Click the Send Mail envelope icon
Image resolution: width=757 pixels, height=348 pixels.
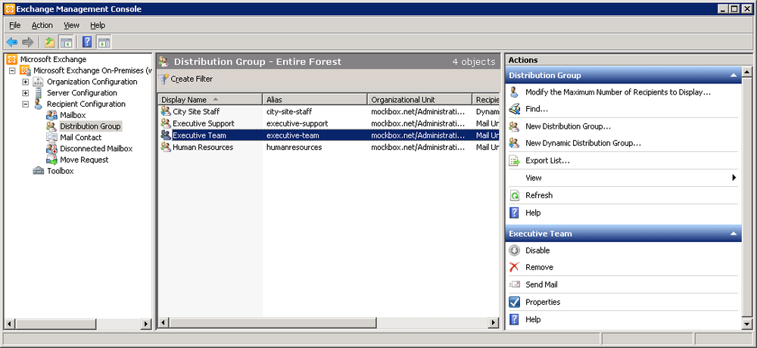click(x=515, y=284)
